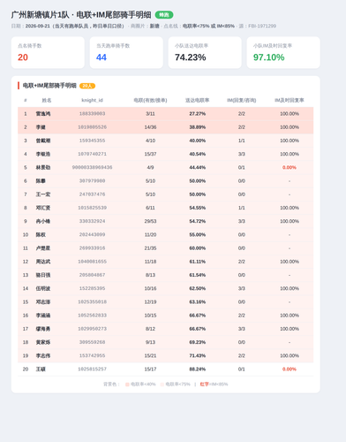Click the 电联率<75% legend color swatch
The image size is (346, 442).
(x=162, y=385)
